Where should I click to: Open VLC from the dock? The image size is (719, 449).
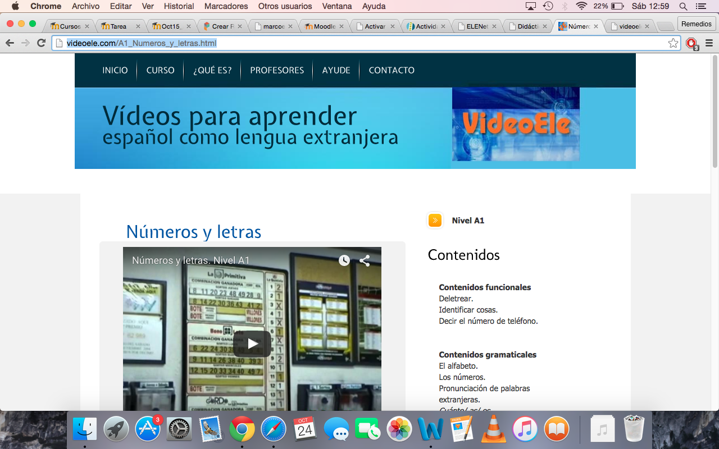pyautogui.click(x=494, y=429)
